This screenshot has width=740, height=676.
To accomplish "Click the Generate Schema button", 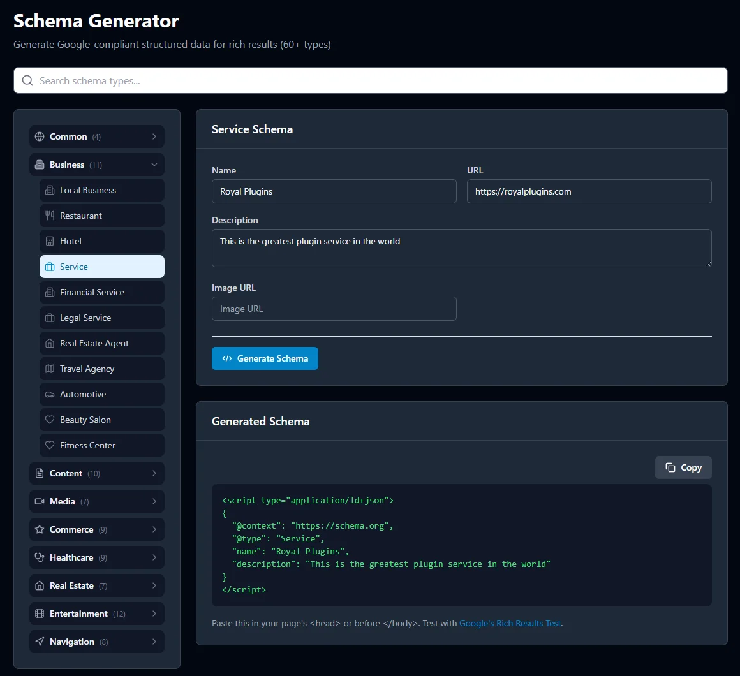I will click(265, 358).
